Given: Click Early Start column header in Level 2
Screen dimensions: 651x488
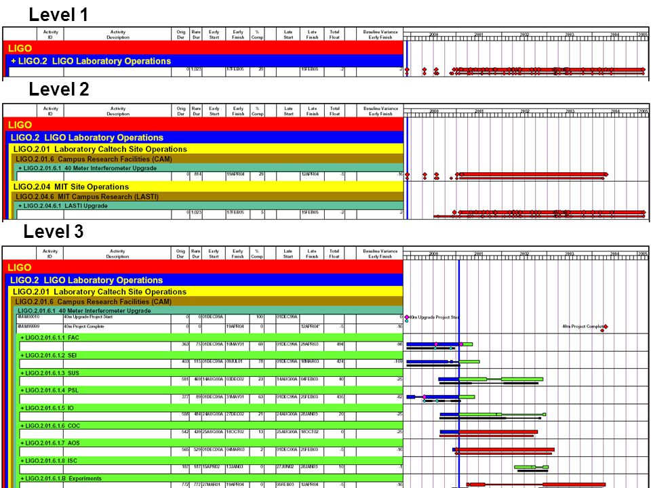Looking at the screenshot, I should [x=214, y=111].
